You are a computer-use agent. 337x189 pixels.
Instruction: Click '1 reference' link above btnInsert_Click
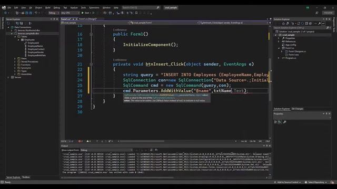120,60
